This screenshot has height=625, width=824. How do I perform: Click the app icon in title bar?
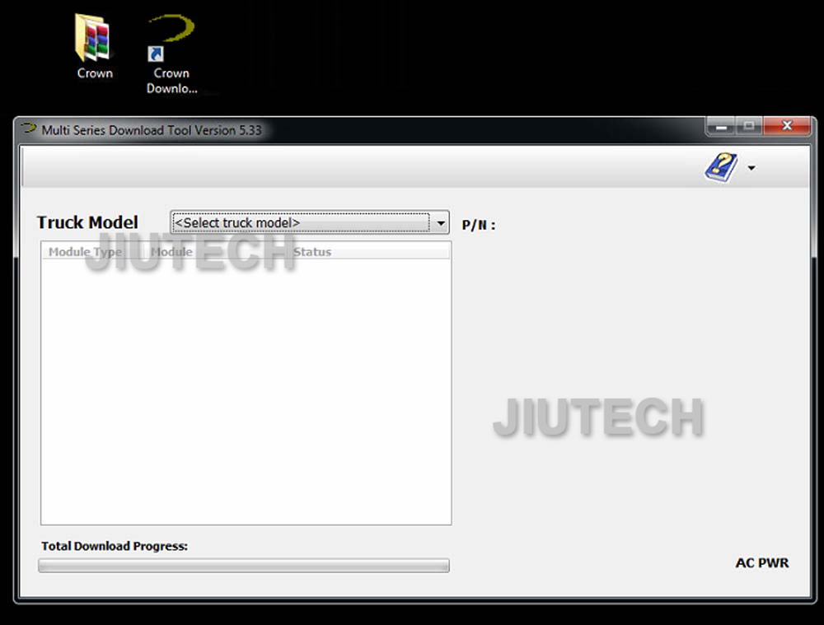[30, 129]
